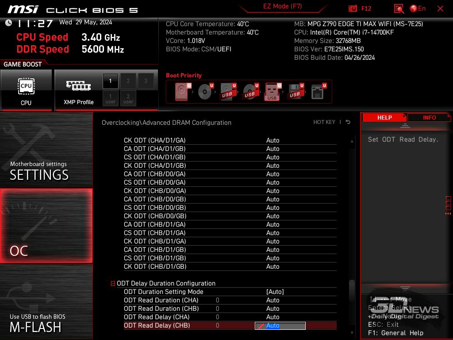
Task: Switch to EZ Mode (F7)
Action: point(282,6)
